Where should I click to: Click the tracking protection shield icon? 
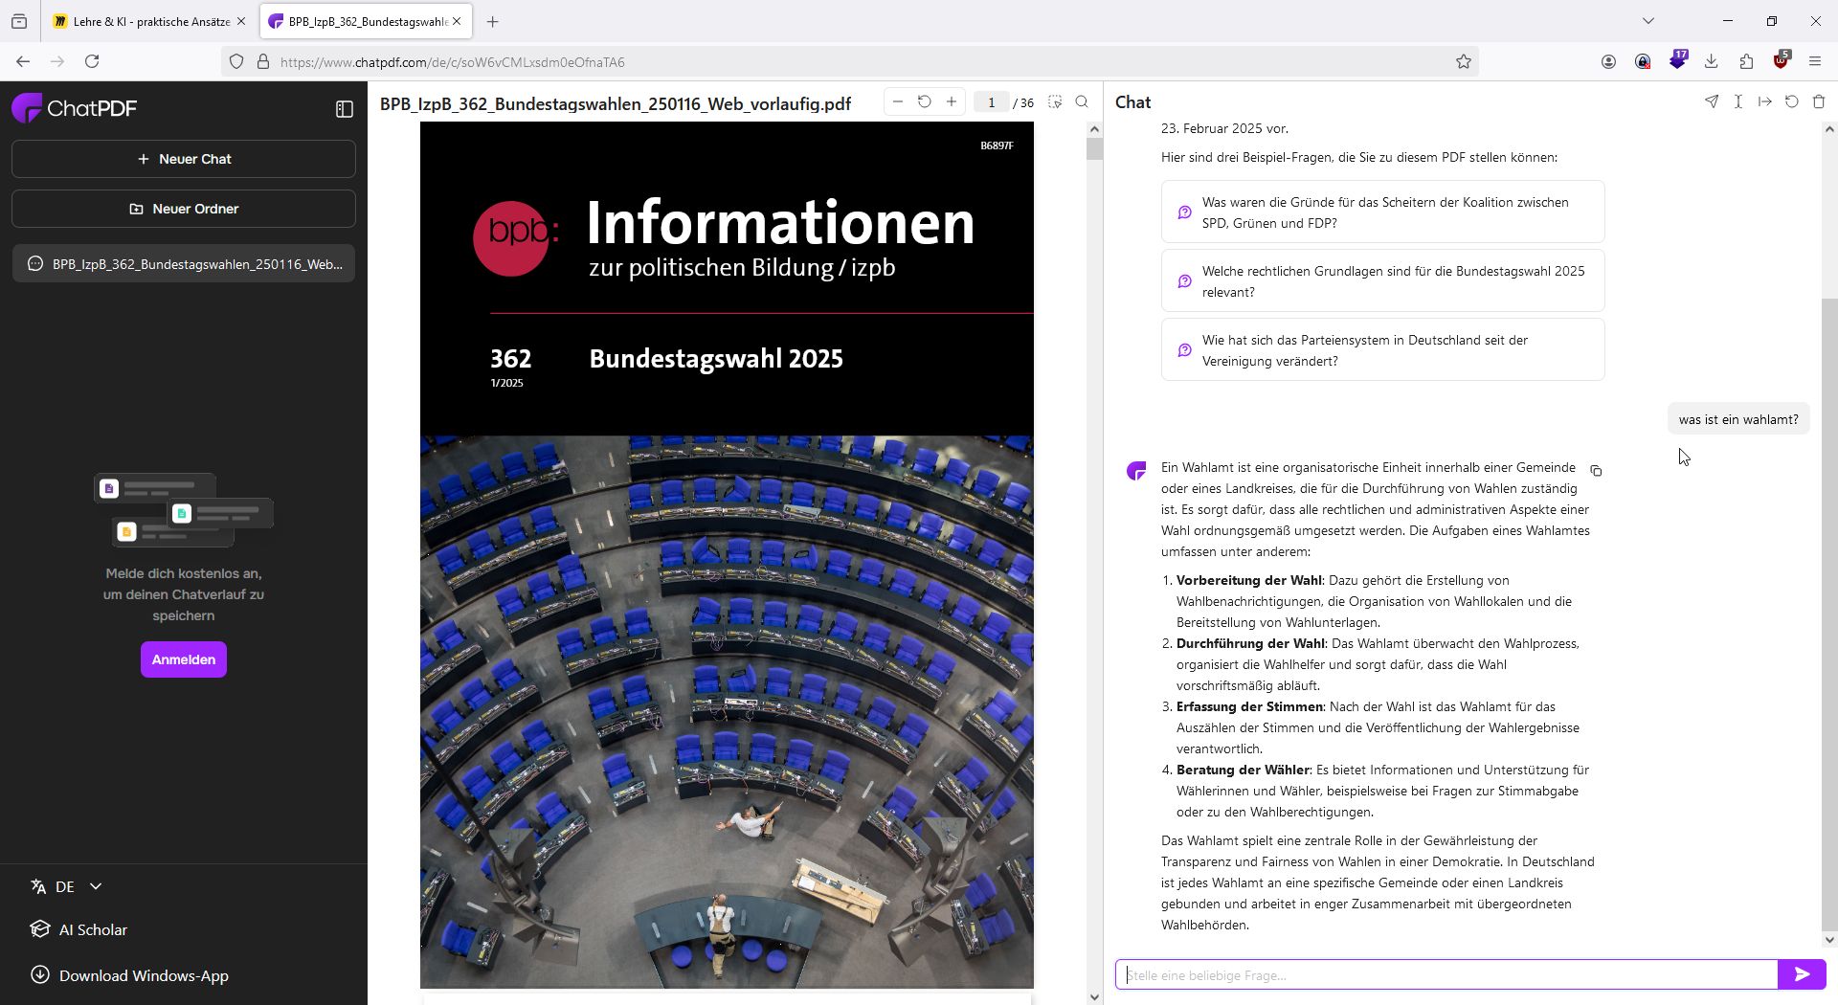click(x=236, y=62)
